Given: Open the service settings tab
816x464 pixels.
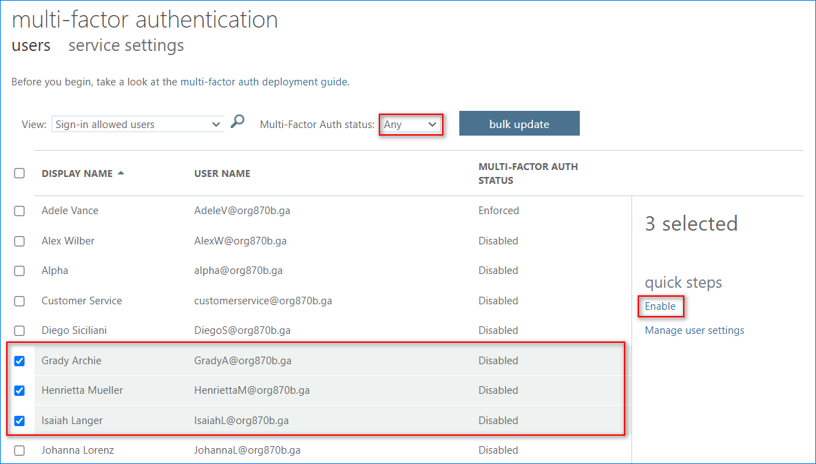Looking at the screenshot, I should pos(126,45).
